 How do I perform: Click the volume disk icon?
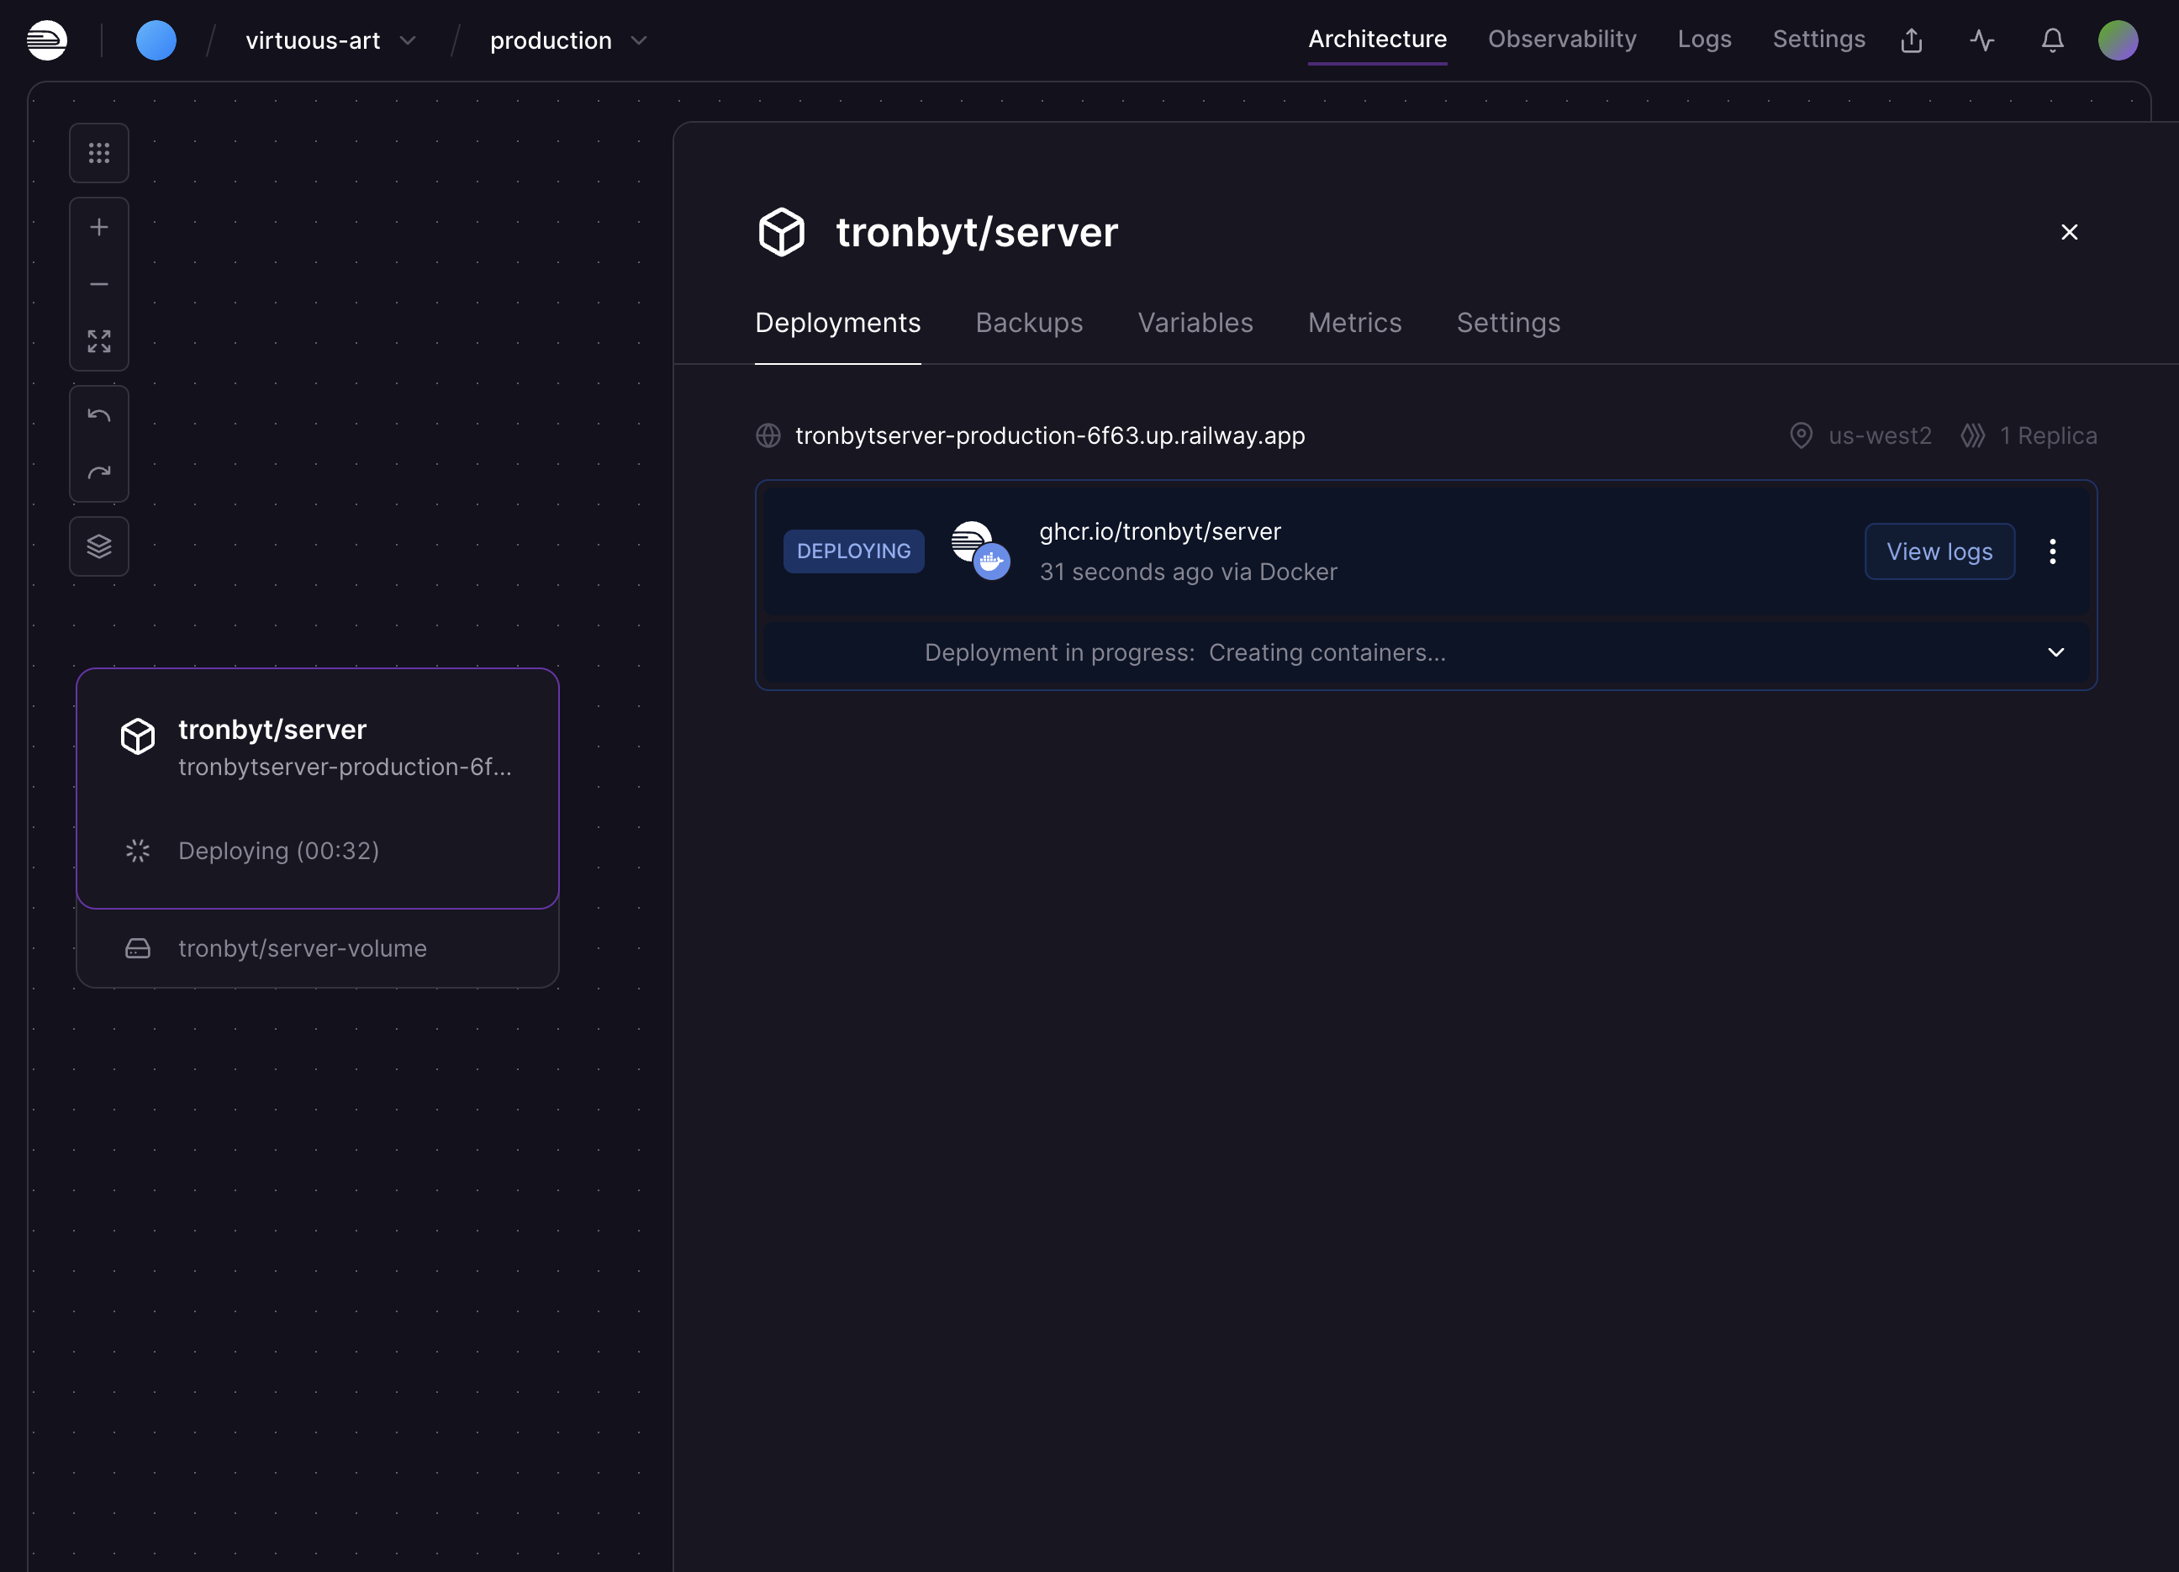(137, 948)
